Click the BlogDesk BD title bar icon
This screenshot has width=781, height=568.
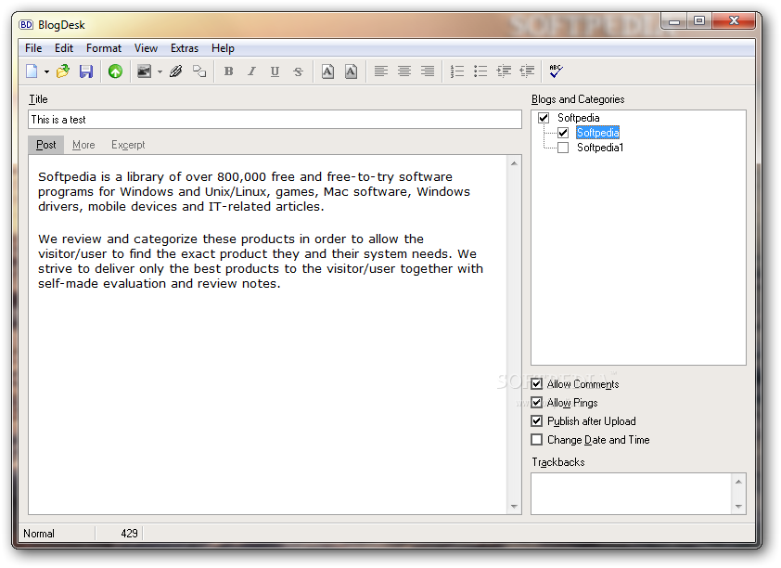click(26, 24)
